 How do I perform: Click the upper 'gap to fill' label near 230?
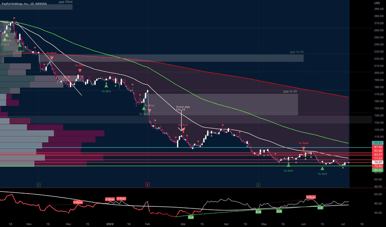(297, 52)
